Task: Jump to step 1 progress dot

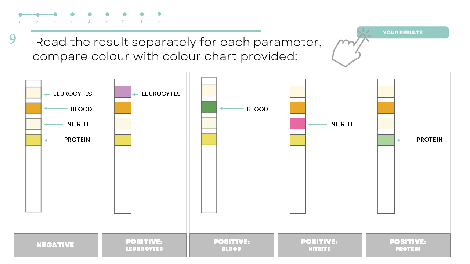Action: click(x=20, y=15)
